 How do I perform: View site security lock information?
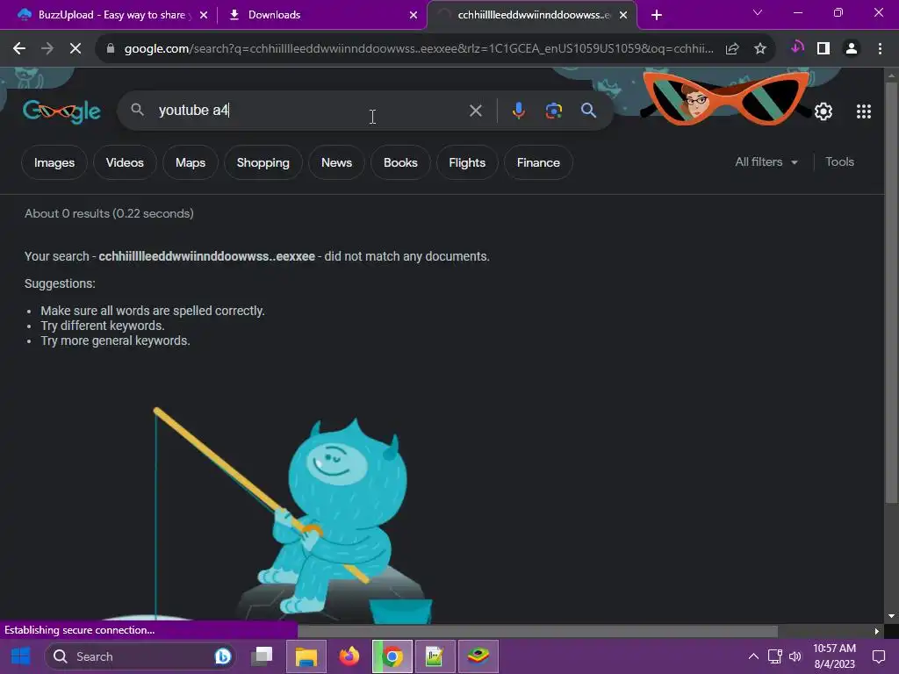[111, 49]
